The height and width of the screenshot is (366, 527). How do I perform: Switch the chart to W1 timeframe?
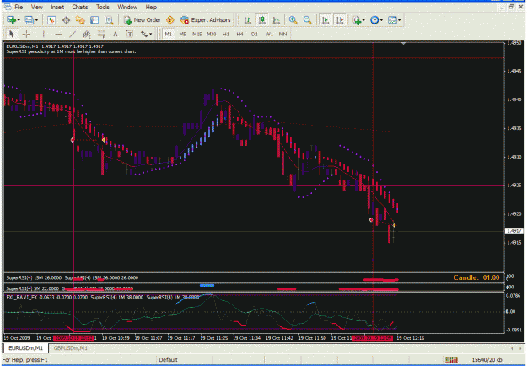pyautogui.click(x=269, y=34)
